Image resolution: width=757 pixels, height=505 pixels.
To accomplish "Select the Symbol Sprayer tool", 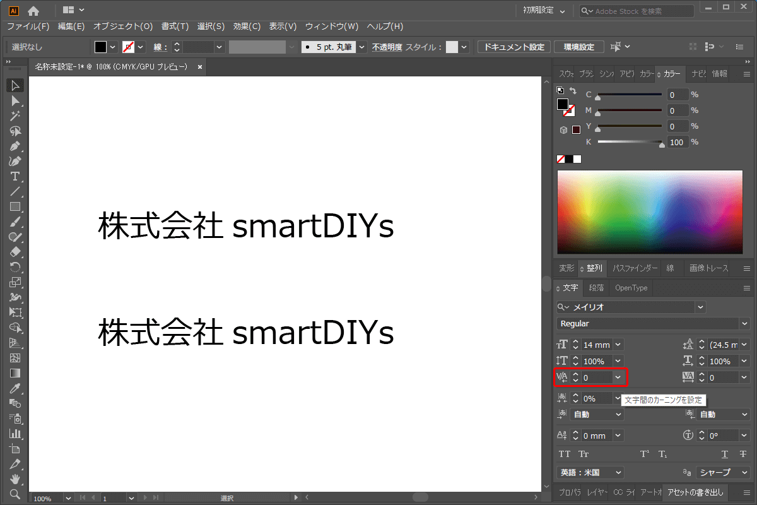I will [x=16, y=419].
